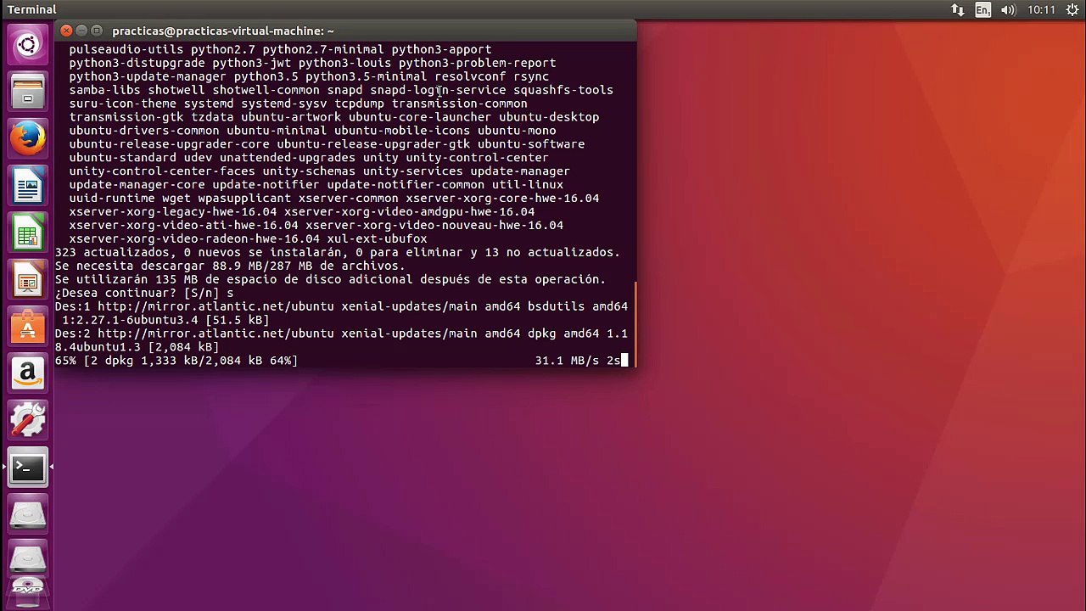Open LibreOffice Impress
This screenshot has height=611, width=1086.
pos(27,278)
